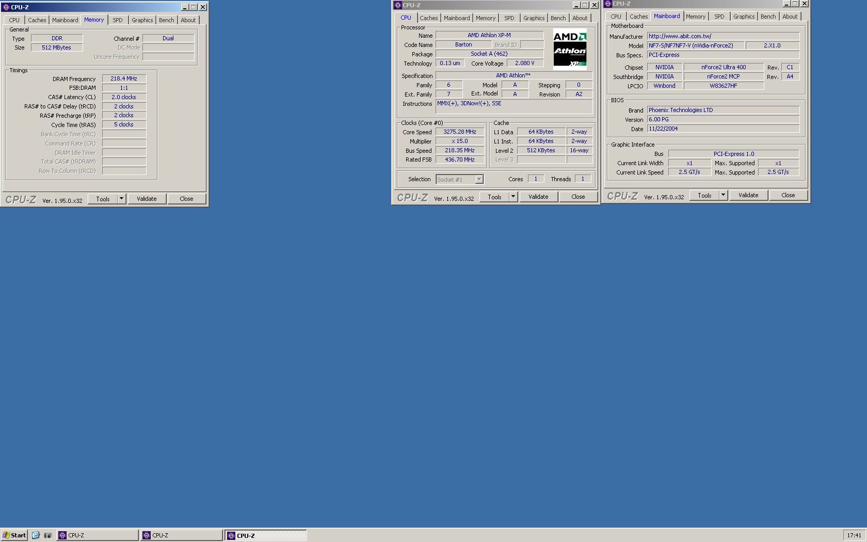Image resolution: width=867 pixels, height=542 pixels.
Task: Click the Tools button in the Memory window
Action: click(103, 199)
